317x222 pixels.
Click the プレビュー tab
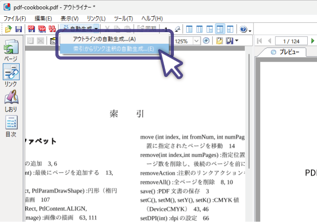(x=285, y=52)
